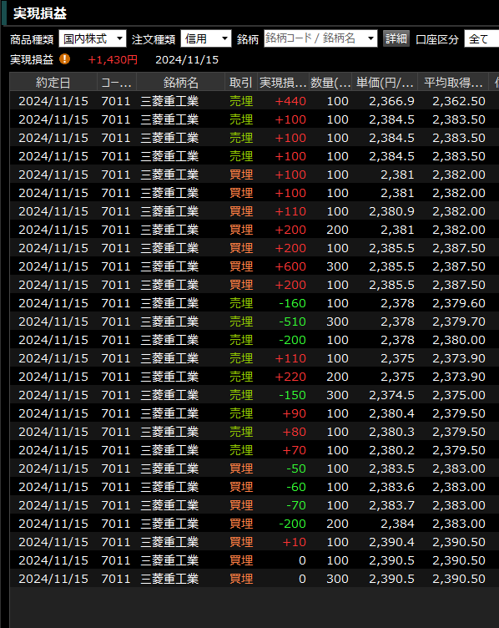
Task: Click the 実現損益 panel title
Action: click(x=39, y=13)
